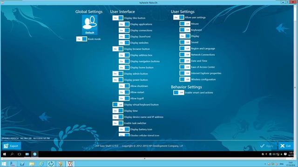The width and height of the screenshot is (298, 167).
Task: Toggle Display StoreFront switch
Action: click(x=124, y=37)
